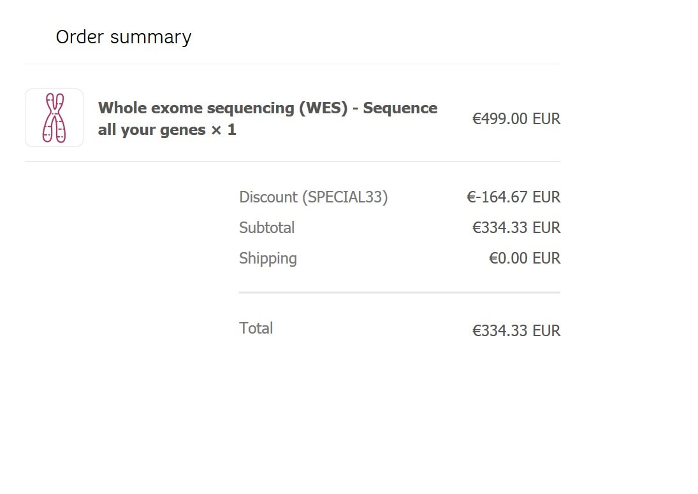Screen dimensions: 698x494
Task: Select the final total amount beside Total
Action: 516,331
